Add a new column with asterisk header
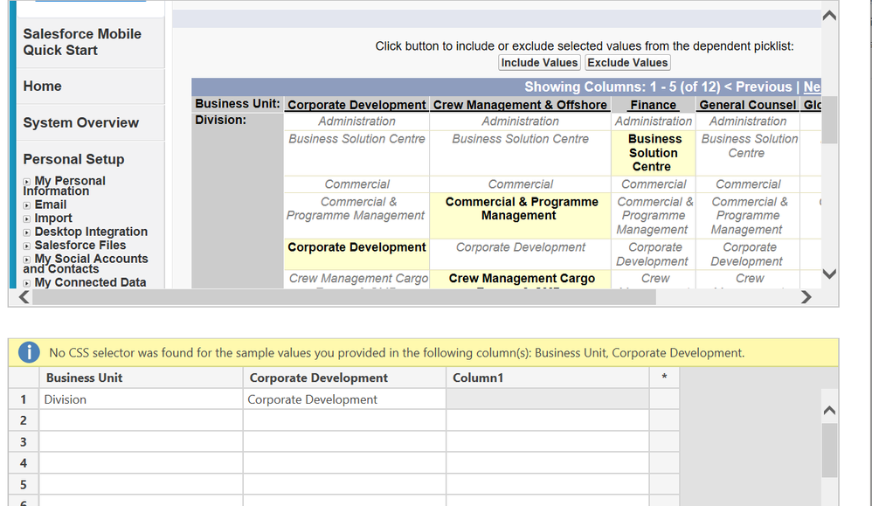 point(664,378)
